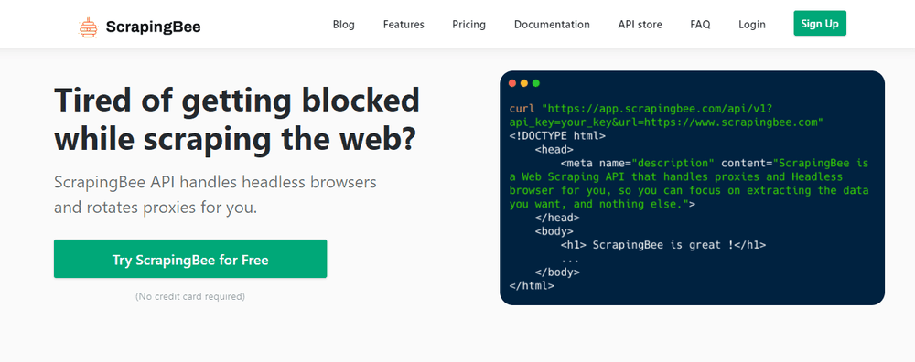Click the red dot in code window
915x362 pixels.
(512, 83)
